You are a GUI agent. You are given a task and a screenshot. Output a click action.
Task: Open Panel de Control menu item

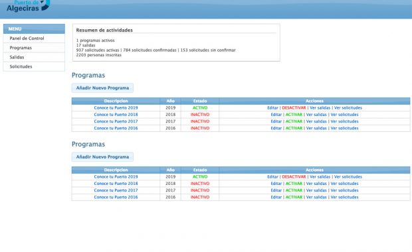(27, 38)
